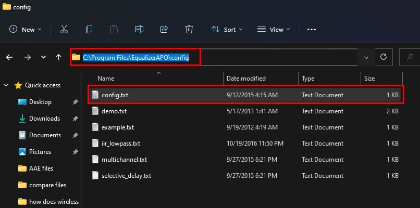Click the pin icon beside Pictures
The height and width of the screenshot is (208, 420).
point(76,152)
